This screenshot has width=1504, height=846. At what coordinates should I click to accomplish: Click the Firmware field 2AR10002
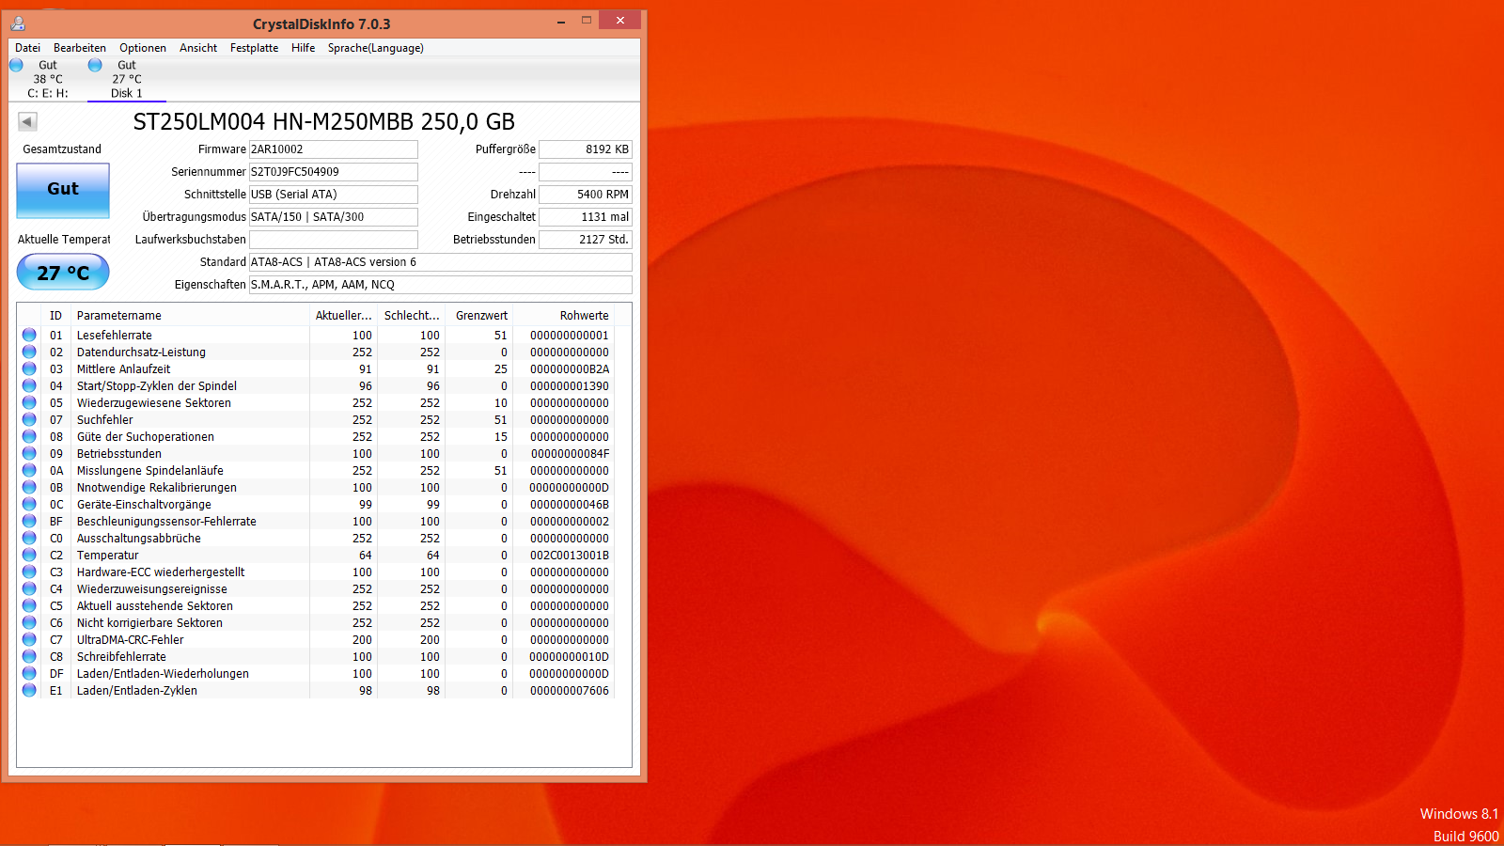click(x=333, y=149)
